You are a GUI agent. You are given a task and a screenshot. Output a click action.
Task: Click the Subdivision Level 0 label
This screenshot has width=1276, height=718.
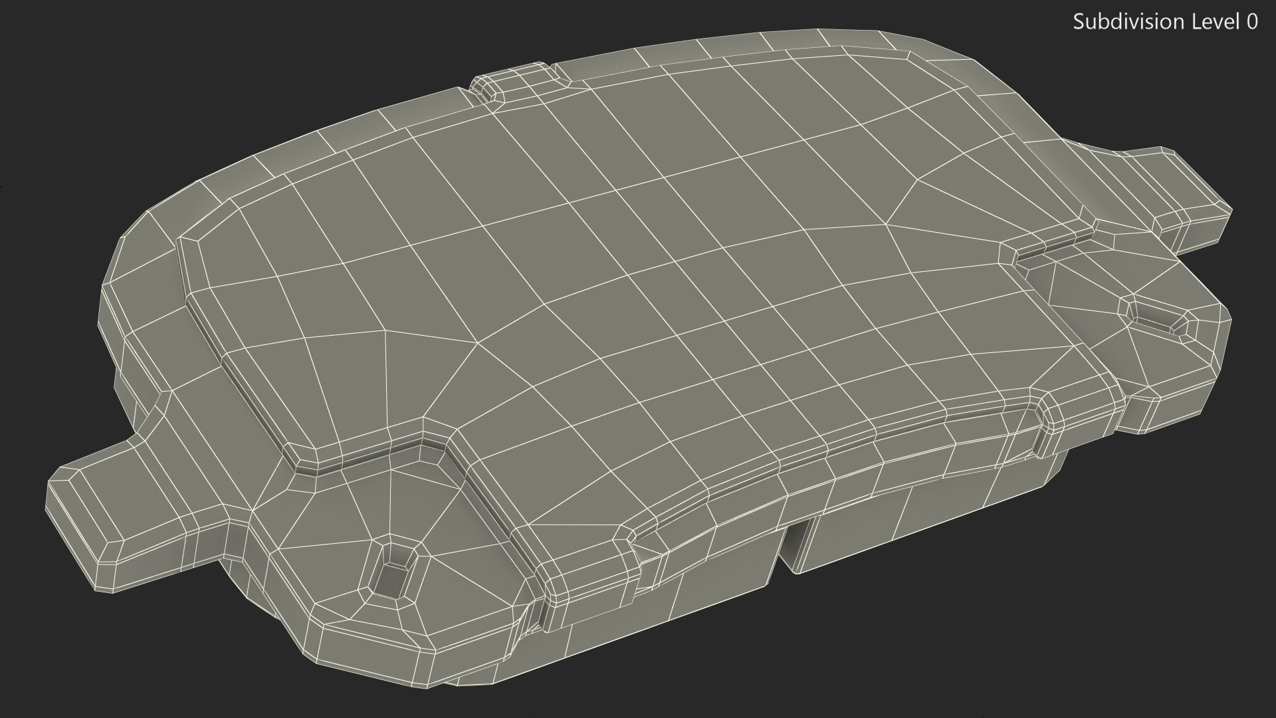pyautogui.click(x=1164, y=22)
